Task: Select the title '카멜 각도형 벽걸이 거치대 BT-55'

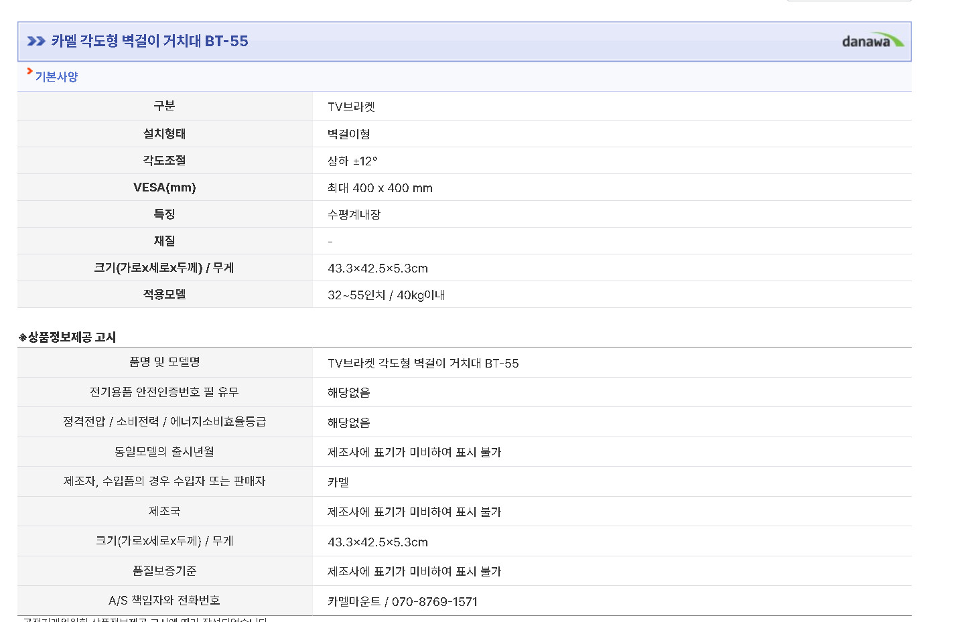Action: pyautogui.click(x=149, y=41)
